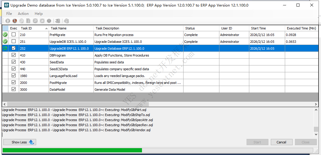Select the UpgradeDB ICE5.1.100.0 task name cell

click(x=71, y=42)
